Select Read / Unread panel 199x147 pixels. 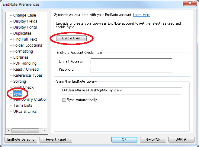[26, 69]
